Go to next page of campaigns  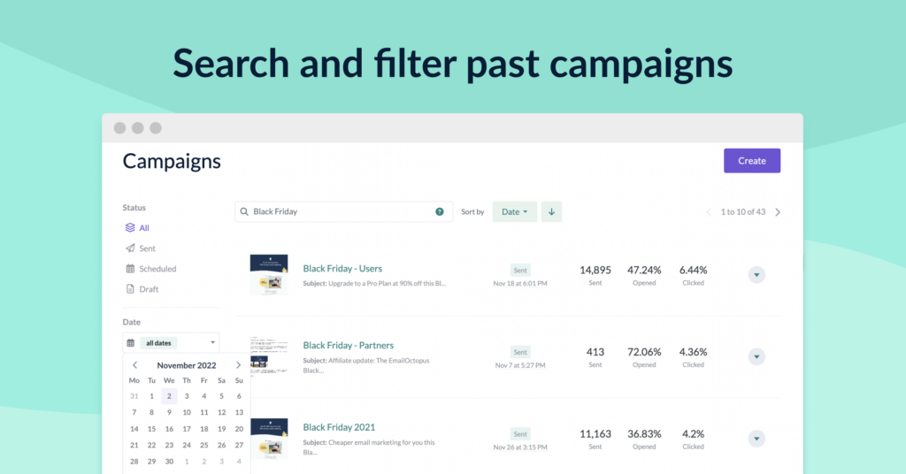click(x=778, y=212)
